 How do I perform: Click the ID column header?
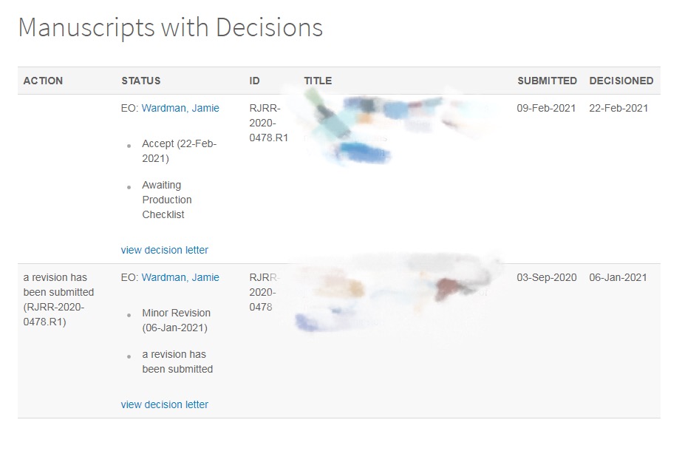[x=254, y=81]
